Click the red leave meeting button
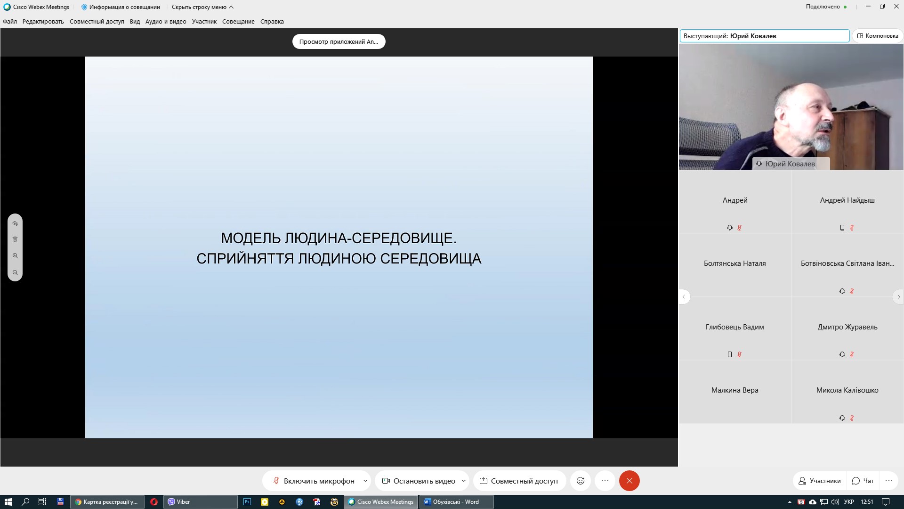904x509 pixels. [629, 481]
